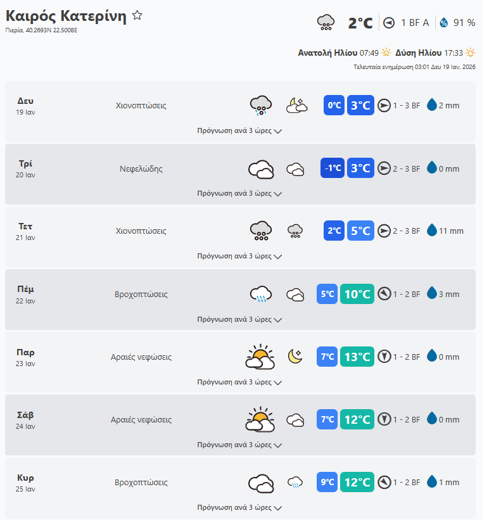This screenshot has width=482, height=520.
Task: Click the sunrise sun icon after 07:49
Action: tap(386, 53)
